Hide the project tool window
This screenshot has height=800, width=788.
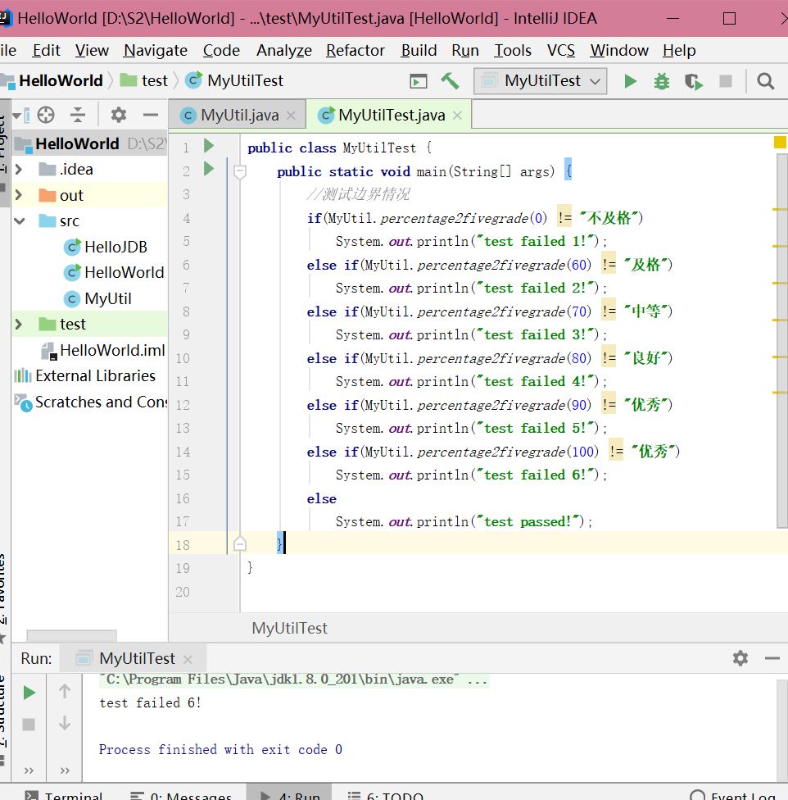click(151, 115)
